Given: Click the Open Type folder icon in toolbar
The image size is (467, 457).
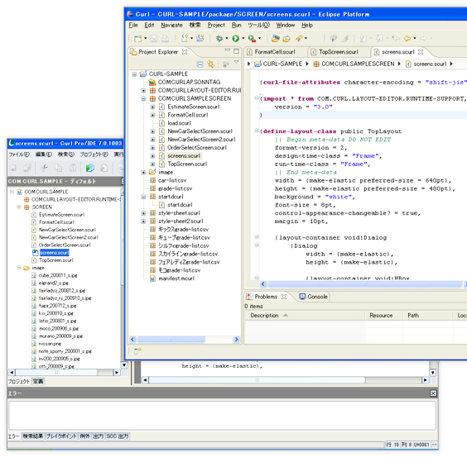Looking at the screenshot, I should (276, 38).
